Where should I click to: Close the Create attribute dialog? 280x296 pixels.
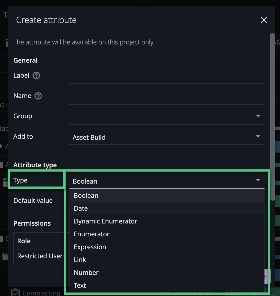(264, 20)
